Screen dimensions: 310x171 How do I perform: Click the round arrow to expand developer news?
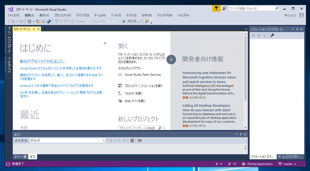171,59
